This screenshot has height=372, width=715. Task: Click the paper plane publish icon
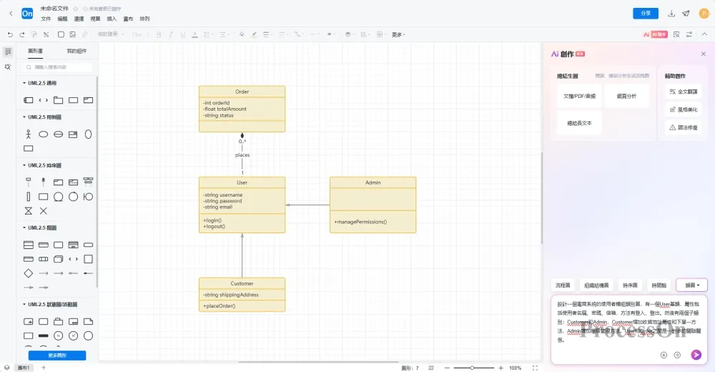pyautogui.click(x=686, y=13)
